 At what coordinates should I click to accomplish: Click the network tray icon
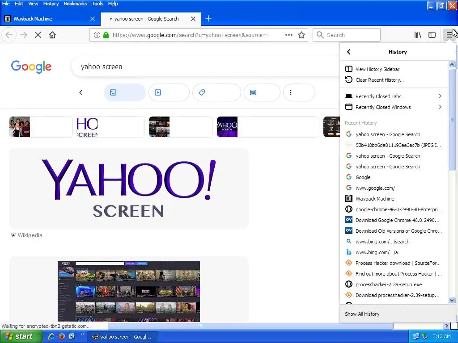tap(416, 336)
